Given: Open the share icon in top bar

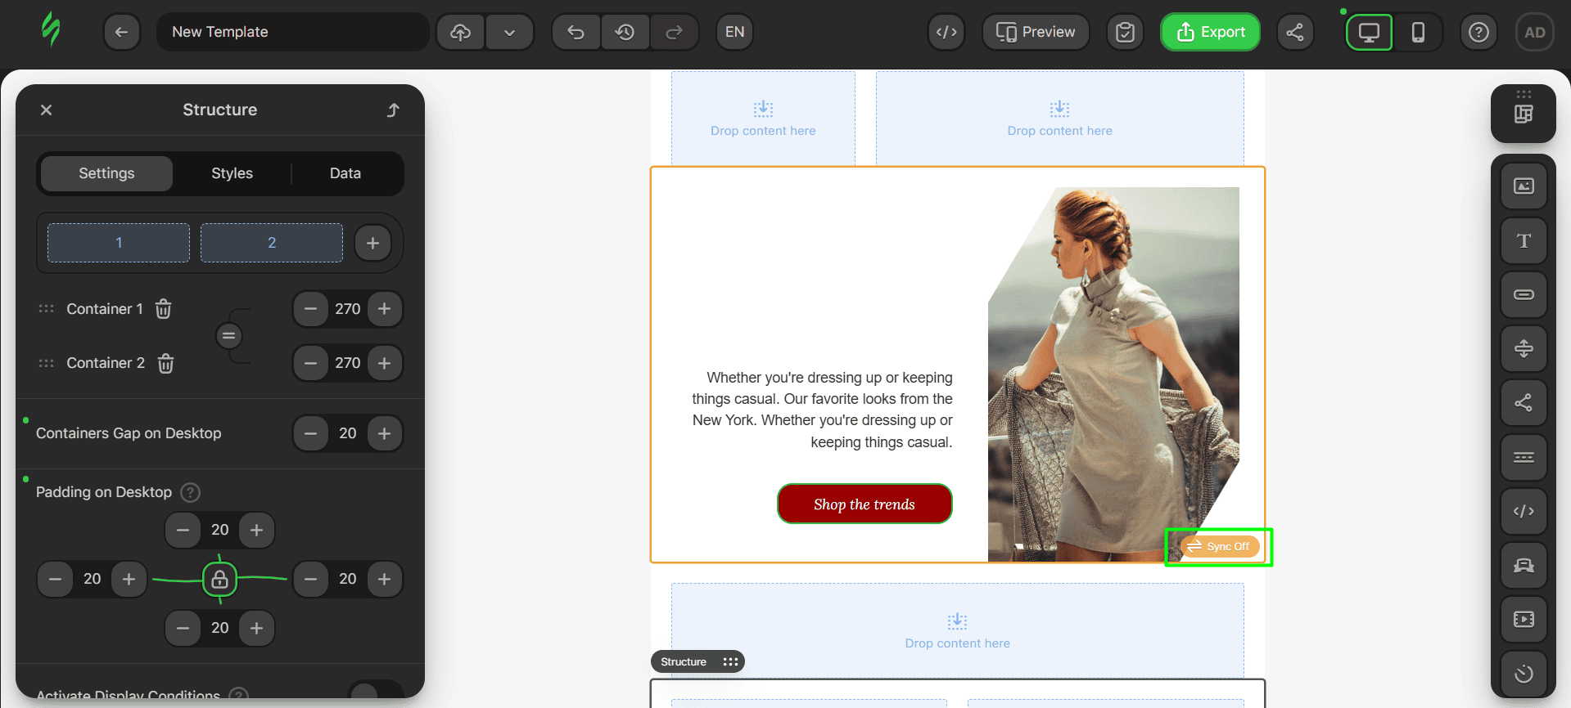Looking at the screenshot, I should [x=1295, y=32].
